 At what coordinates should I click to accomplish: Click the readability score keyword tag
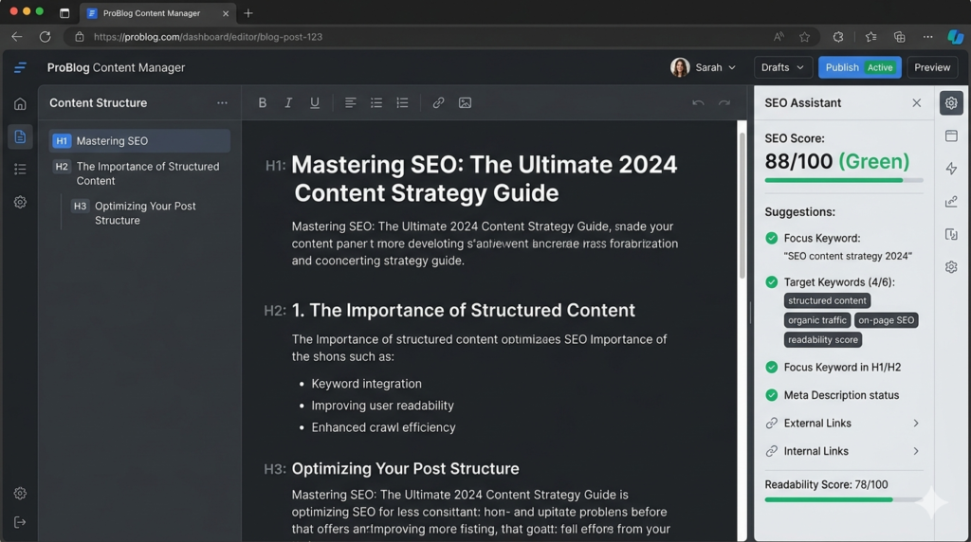point(822,339)
